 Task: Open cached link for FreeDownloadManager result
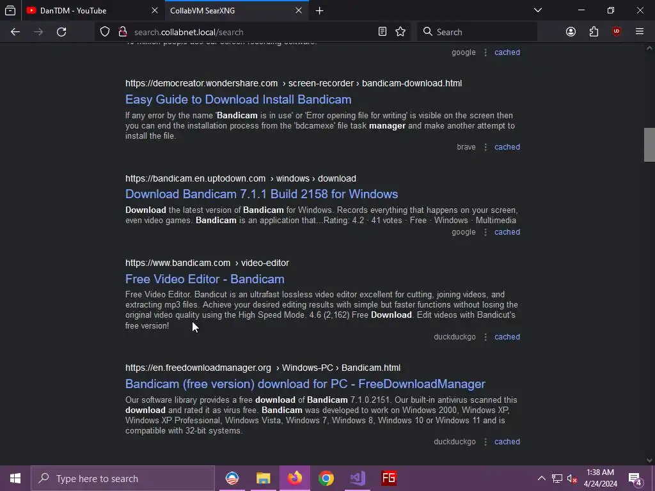(x=507, y=442)
